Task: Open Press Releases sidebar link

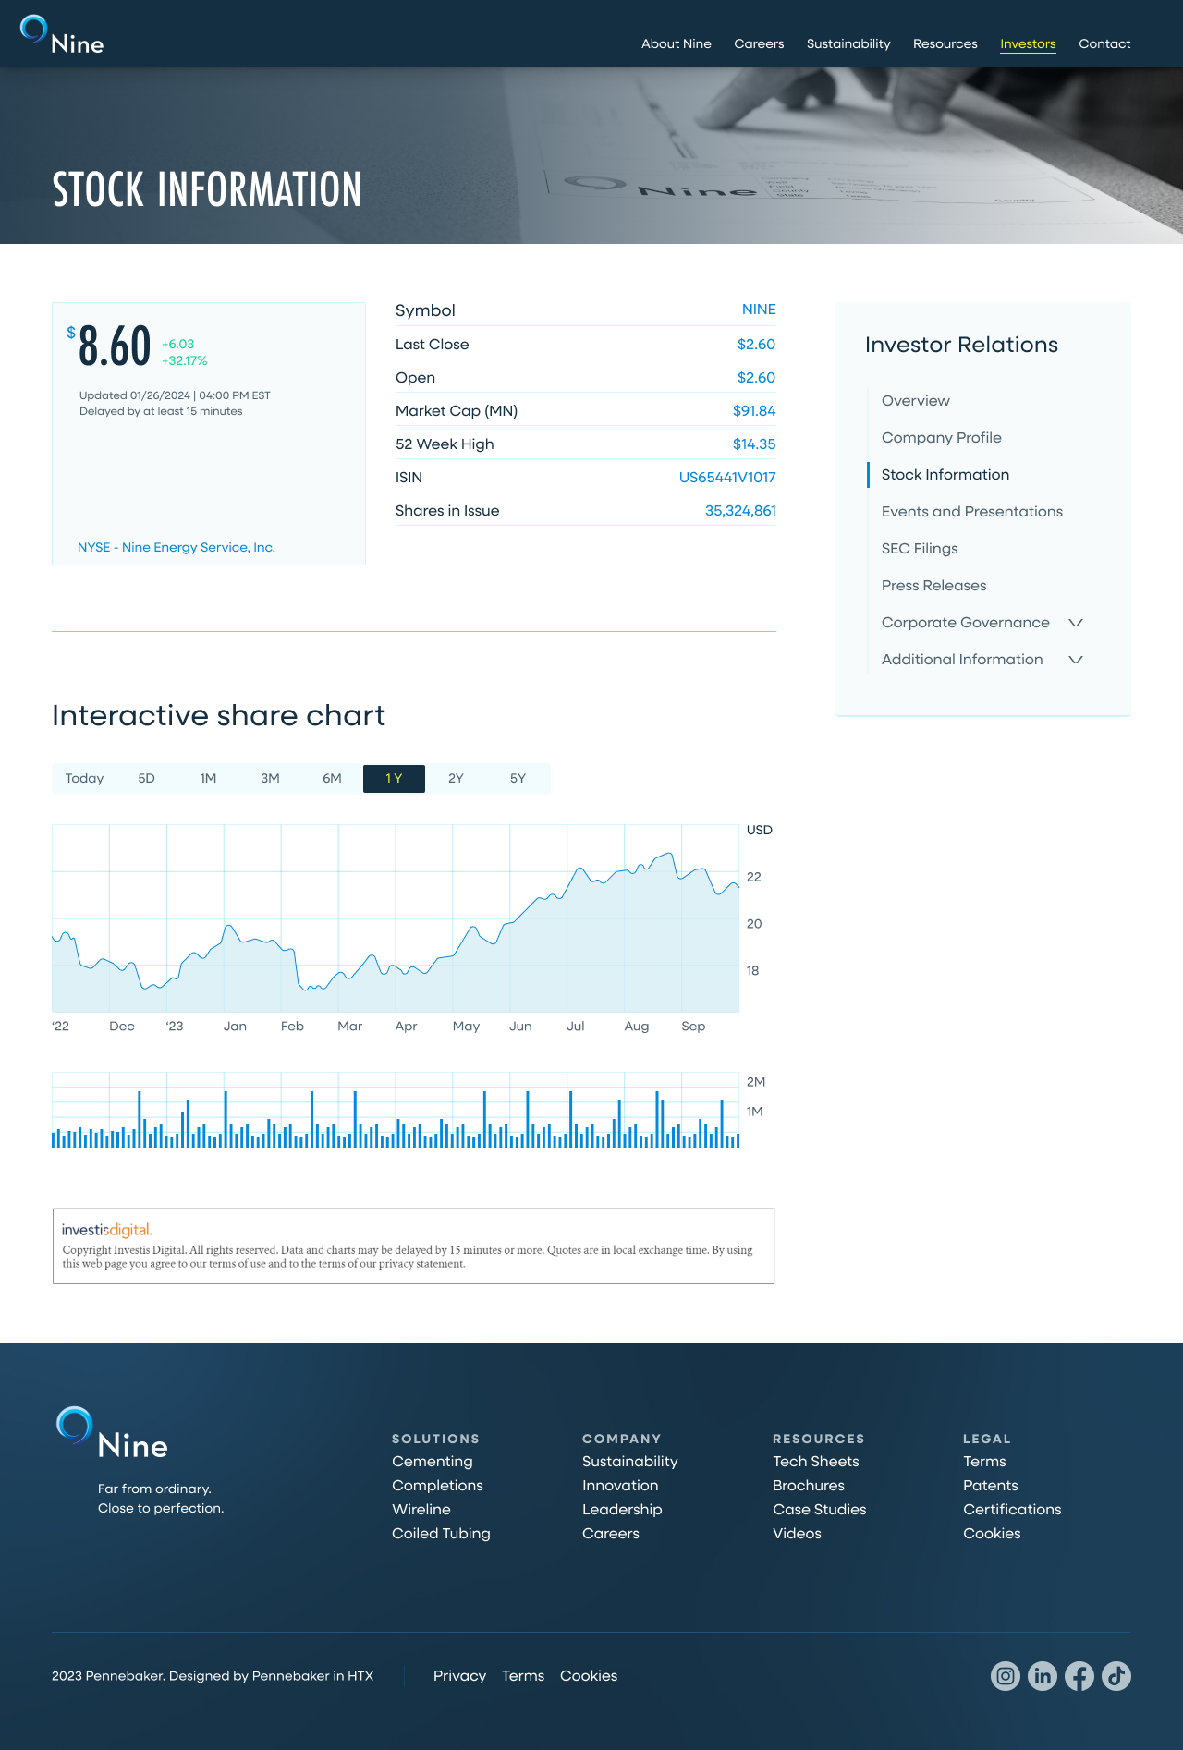Action: click(x=933, y=586)
